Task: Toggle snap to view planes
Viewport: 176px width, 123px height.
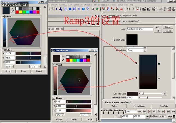Action: pyautogui.click(x=117, y=9)
